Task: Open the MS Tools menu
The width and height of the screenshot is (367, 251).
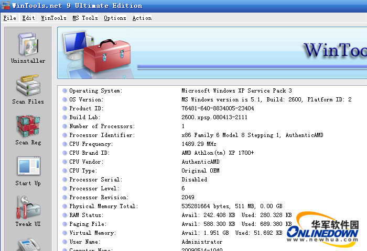Action: pos(85,18)
